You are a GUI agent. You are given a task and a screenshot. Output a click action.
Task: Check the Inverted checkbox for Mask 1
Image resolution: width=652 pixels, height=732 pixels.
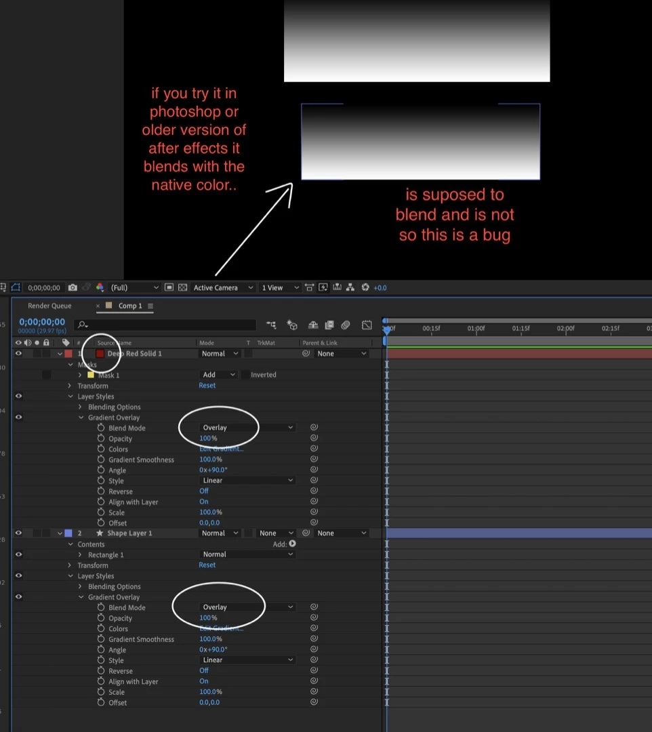245,374
